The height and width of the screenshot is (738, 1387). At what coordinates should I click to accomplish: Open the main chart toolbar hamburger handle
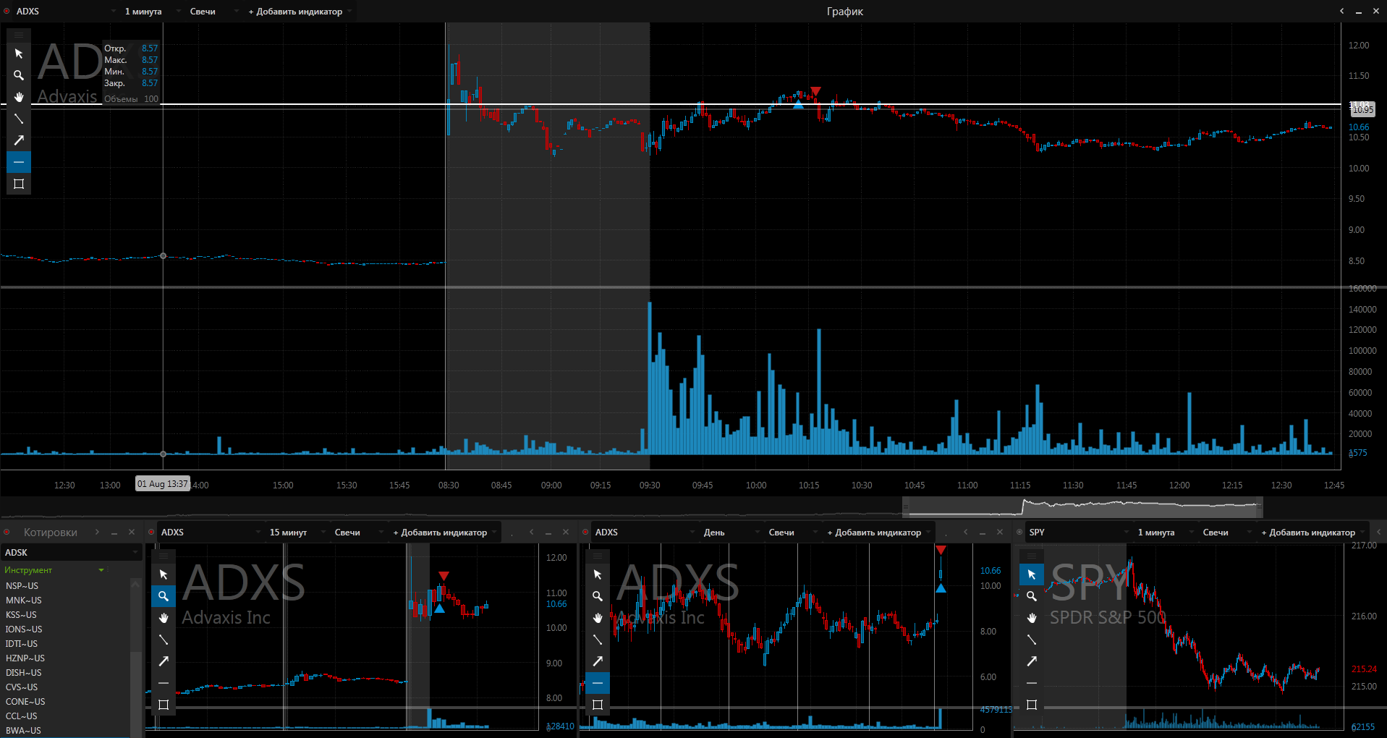click(x=19, y=35)
